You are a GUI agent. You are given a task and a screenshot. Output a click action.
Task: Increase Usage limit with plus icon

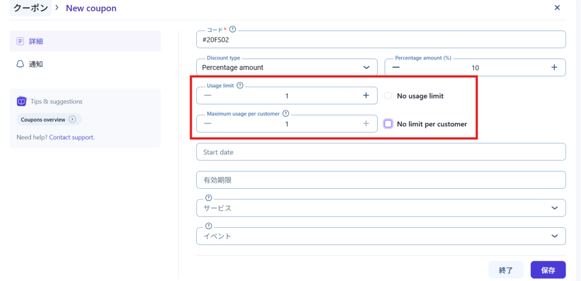pos(366,96)
